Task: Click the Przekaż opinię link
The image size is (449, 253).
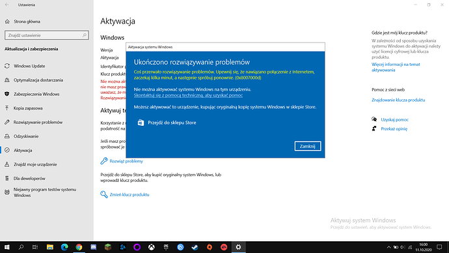Action: (394, 129)
